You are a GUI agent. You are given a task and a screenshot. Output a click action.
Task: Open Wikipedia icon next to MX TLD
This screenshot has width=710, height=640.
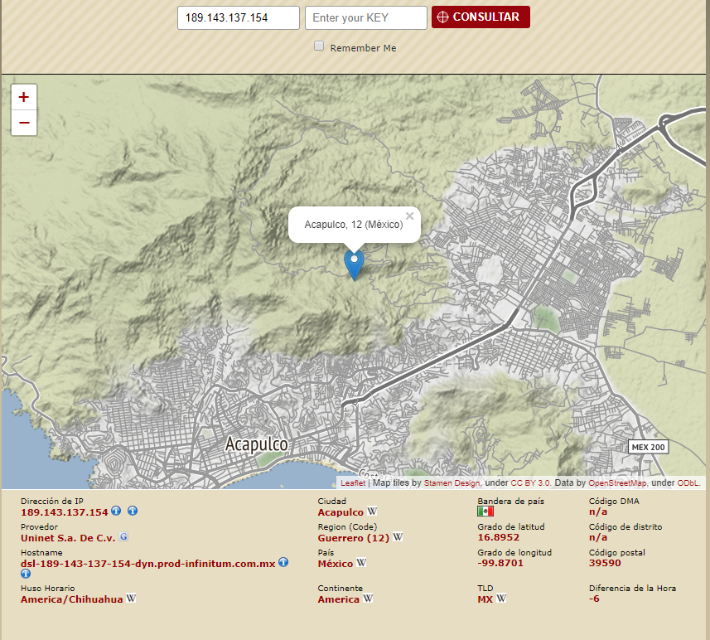(500, 599)
